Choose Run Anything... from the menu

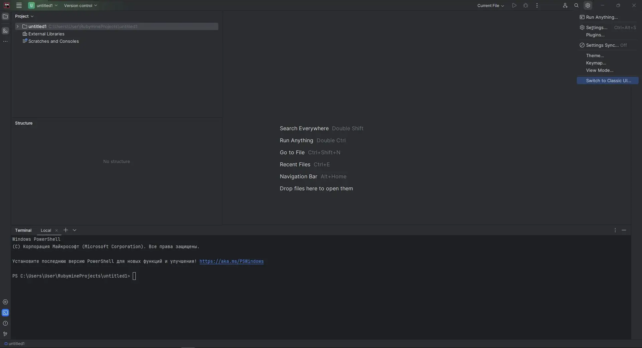(x=608, y=17)
